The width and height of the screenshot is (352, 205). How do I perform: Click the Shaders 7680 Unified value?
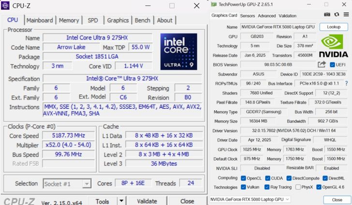[x=261, y=93]
